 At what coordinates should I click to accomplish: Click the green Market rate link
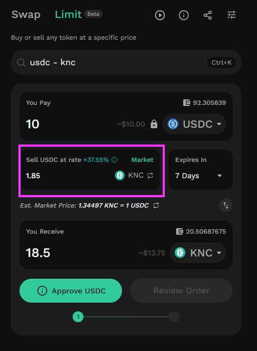pos(143,160)
